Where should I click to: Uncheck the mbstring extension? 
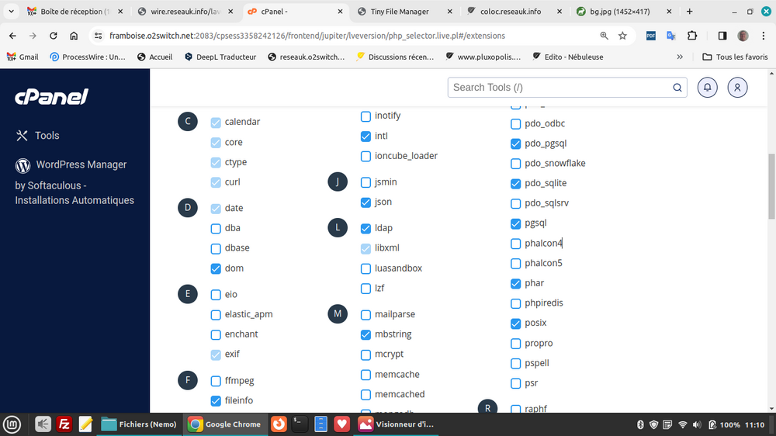coord(365,335)
